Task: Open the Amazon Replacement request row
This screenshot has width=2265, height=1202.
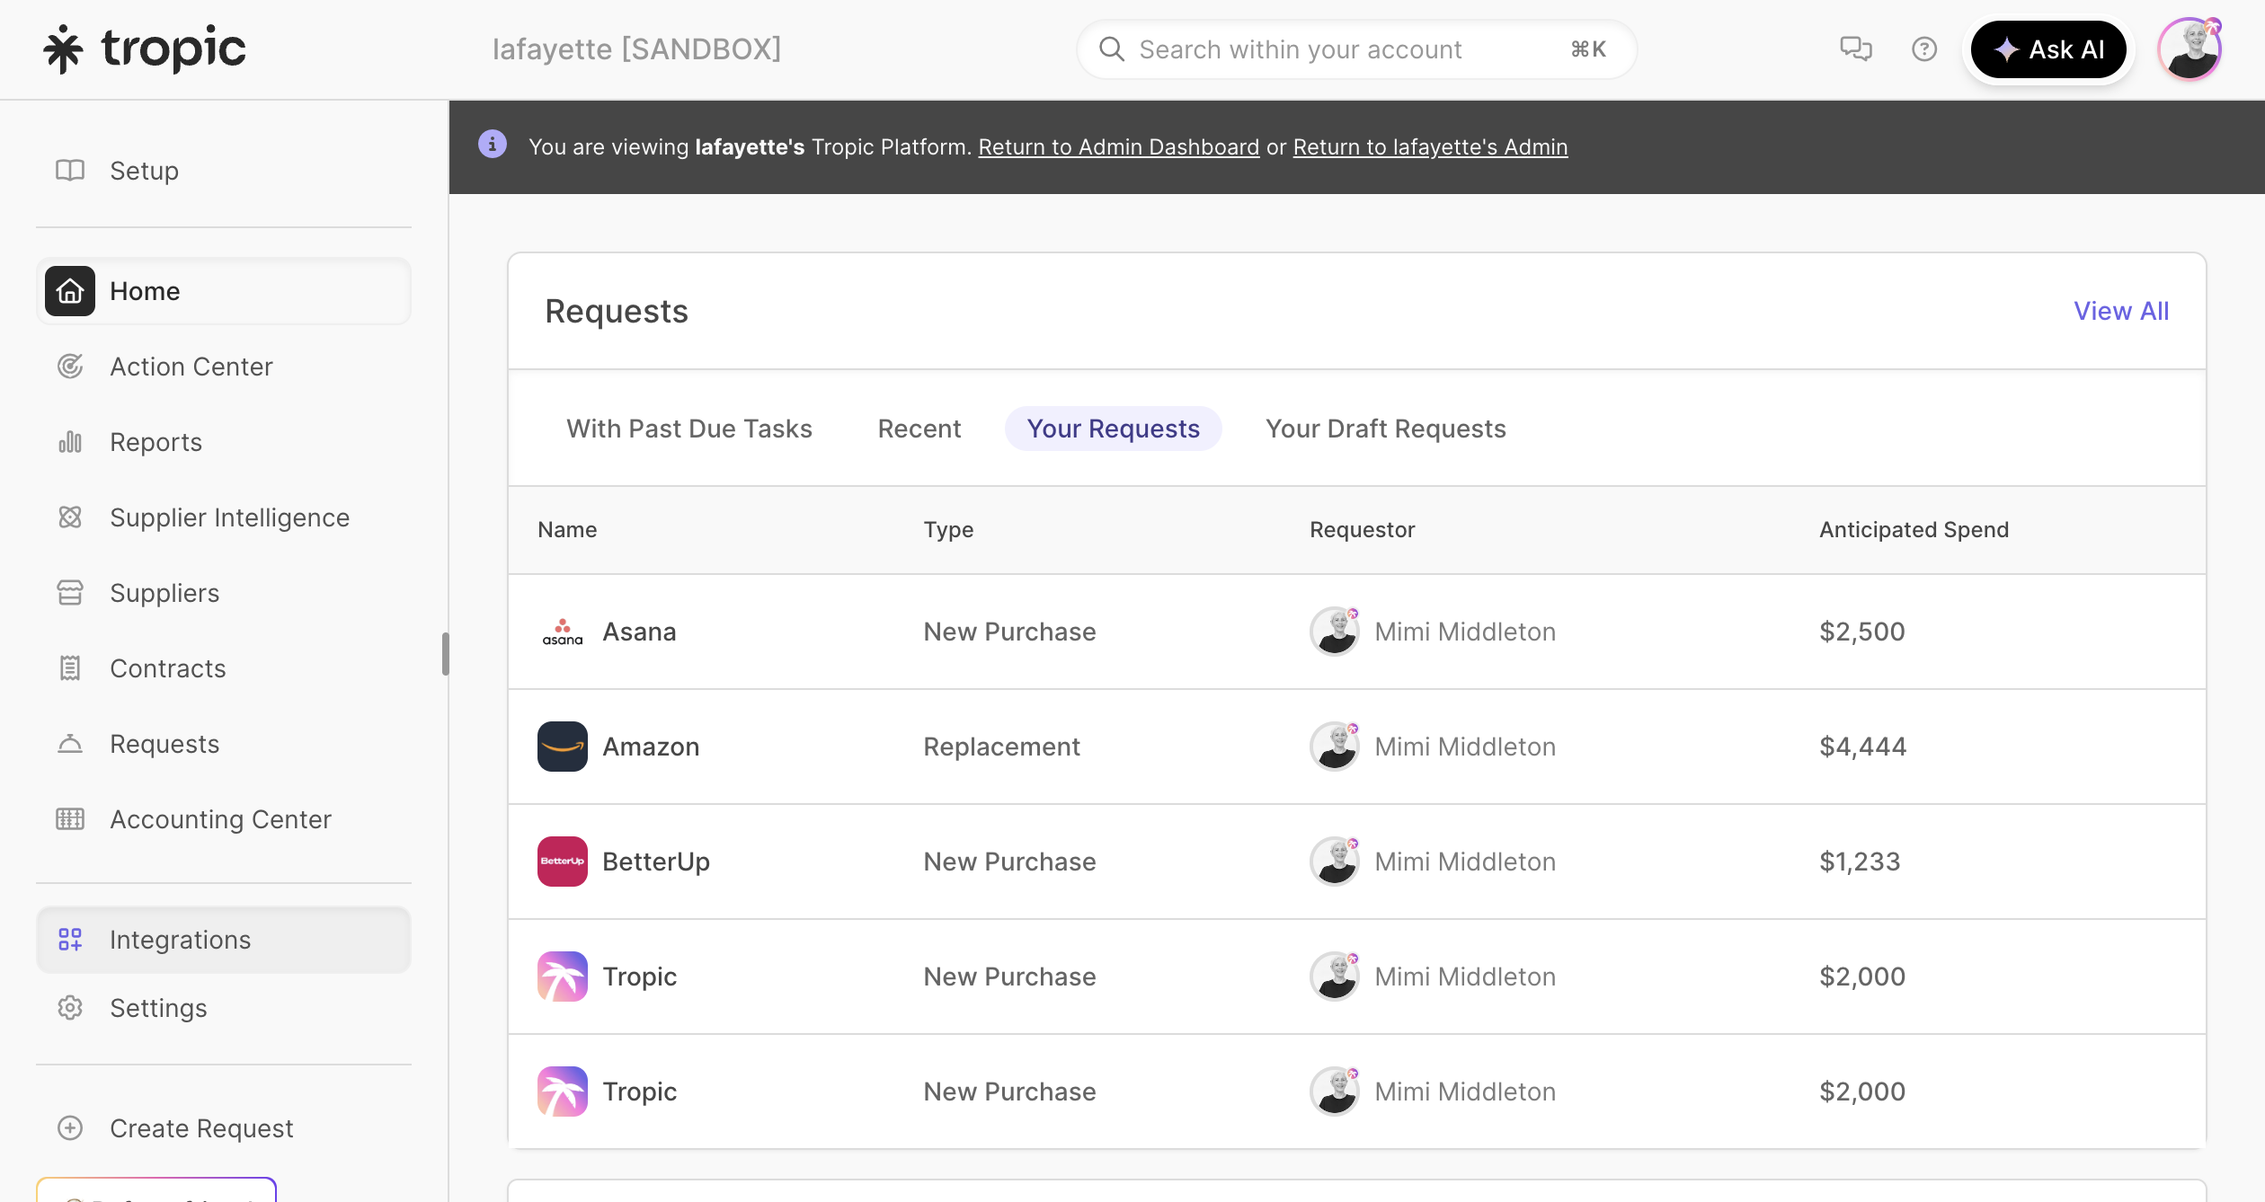Action: point(1001,747)
